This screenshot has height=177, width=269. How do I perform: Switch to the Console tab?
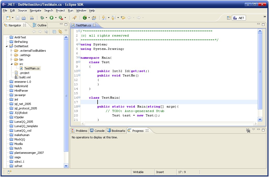click(97, 131)
